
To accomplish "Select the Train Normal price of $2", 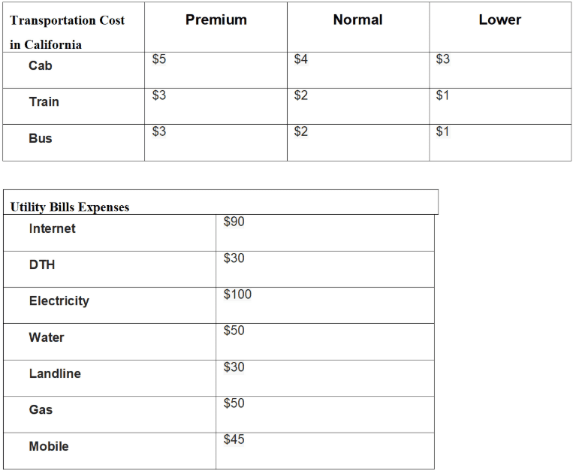I will (301, 95).
